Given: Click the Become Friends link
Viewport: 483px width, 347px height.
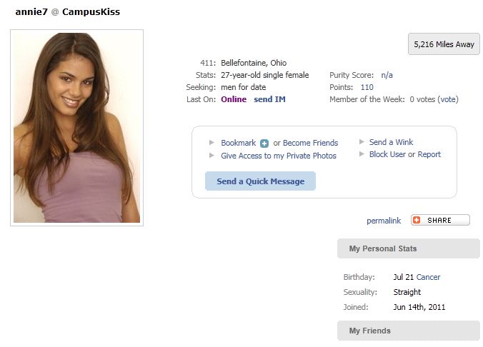Looking at the screenshot, I should pos(311,143).
